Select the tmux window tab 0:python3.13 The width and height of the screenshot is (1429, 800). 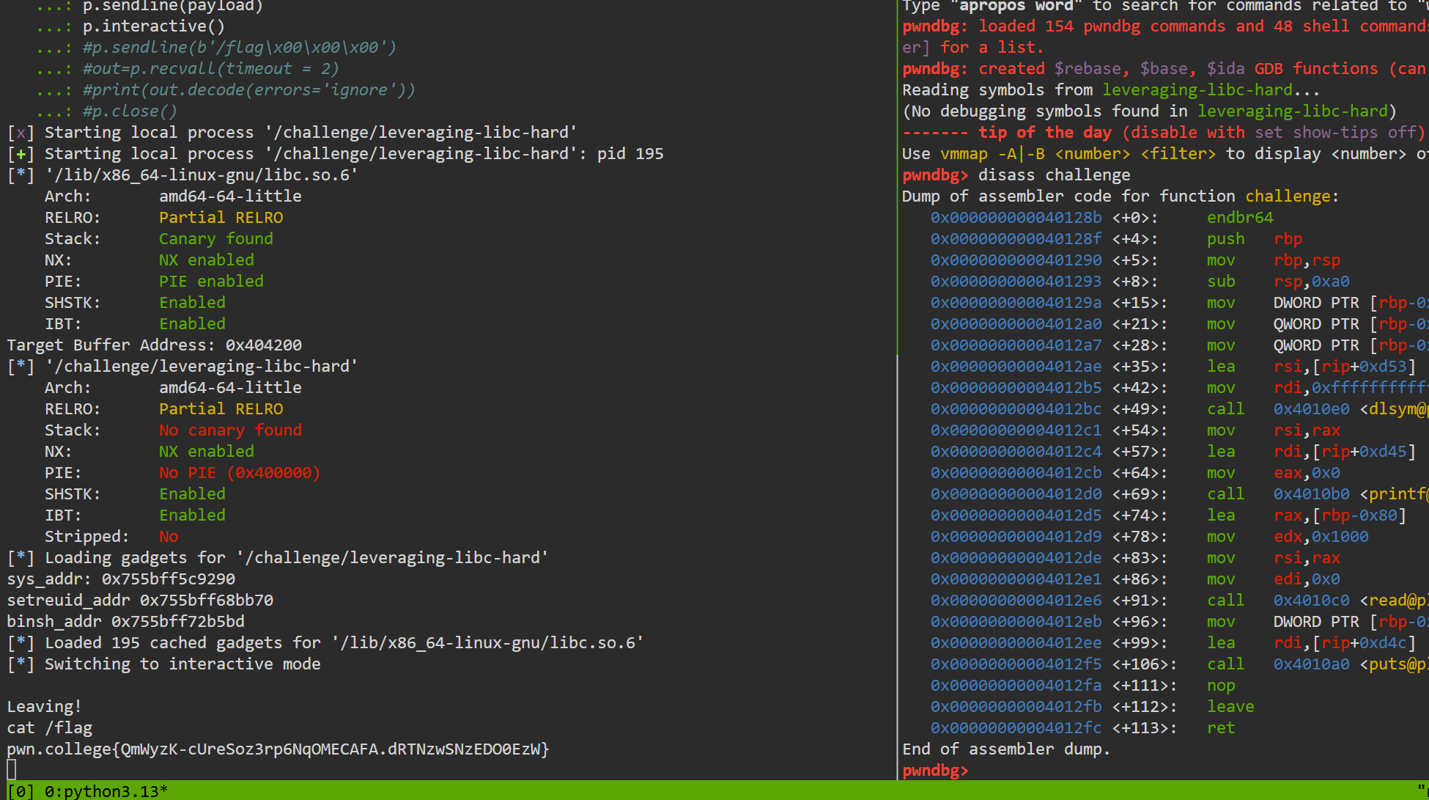coord(106,791)
